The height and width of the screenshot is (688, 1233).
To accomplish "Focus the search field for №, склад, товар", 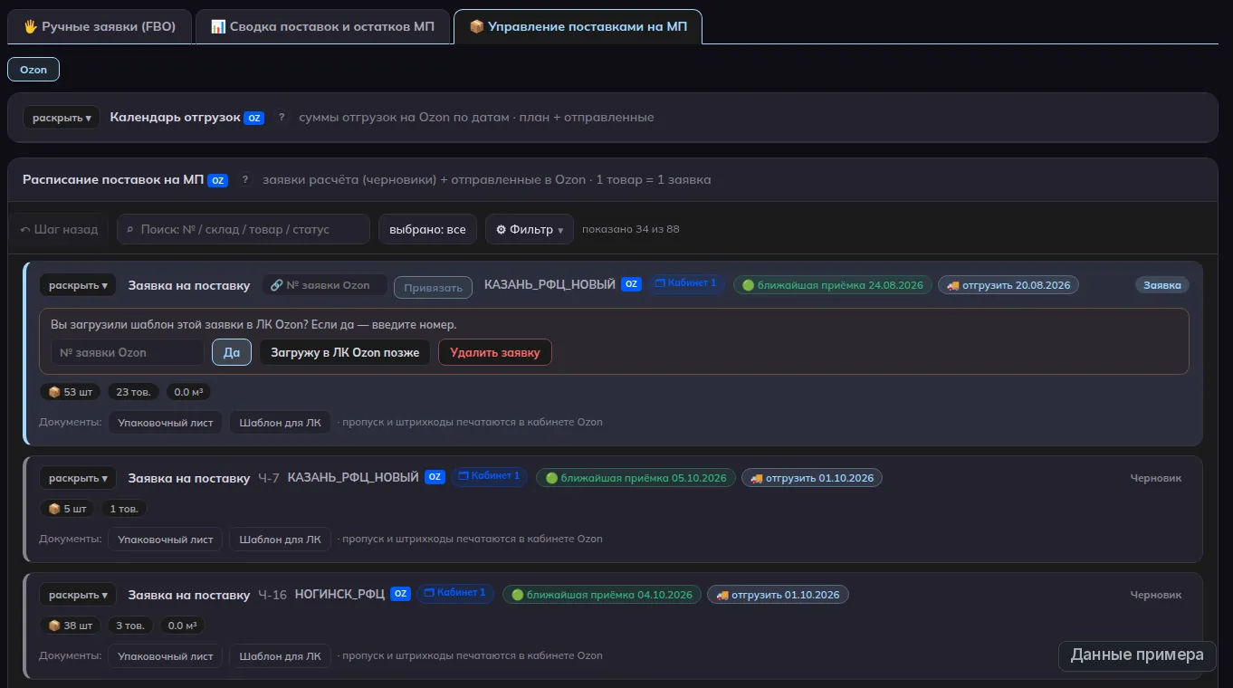I will (x=244, y=230).
